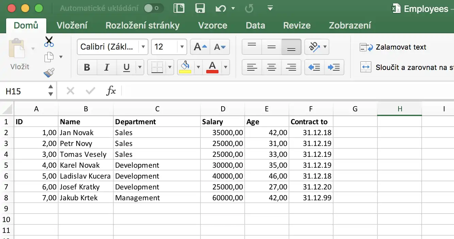Toggle Bold formatting

point(87,67)
